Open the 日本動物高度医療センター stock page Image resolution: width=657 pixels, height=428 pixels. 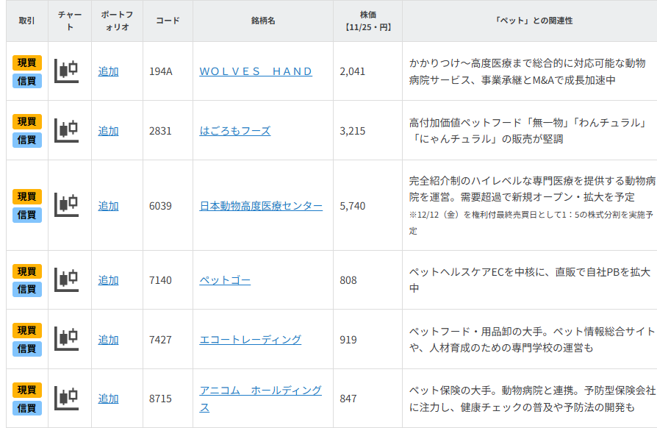pyautogui.click(x=261, y=207)
